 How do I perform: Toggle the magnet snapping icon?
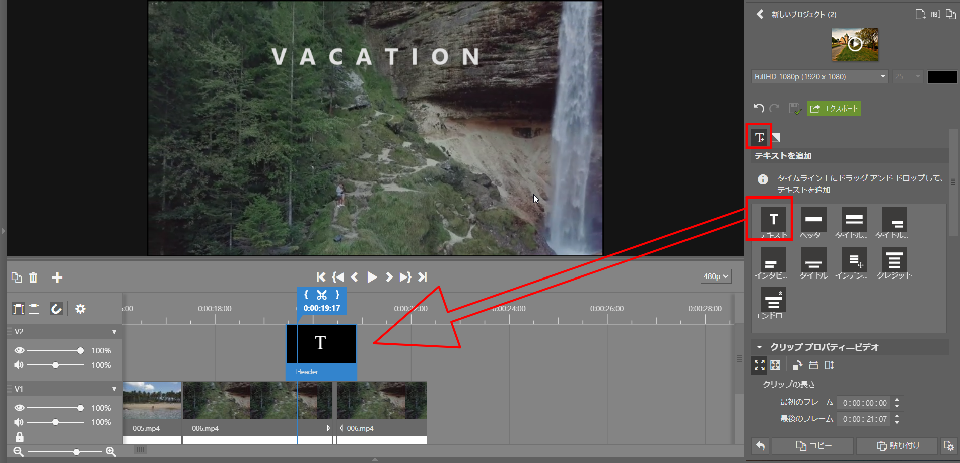(56, 309)
